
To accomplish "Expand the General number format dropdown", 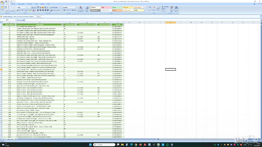I will (75, 7).
